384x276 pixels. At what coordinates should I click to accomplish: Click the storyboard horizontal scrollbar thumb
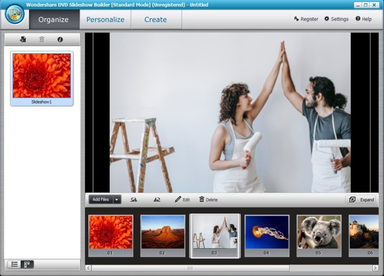point(190,268)
